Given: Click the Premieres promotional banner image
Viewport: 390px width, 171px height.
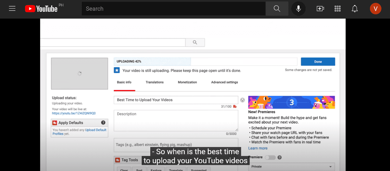Looking at the screenshot, I should pos(292,102).
